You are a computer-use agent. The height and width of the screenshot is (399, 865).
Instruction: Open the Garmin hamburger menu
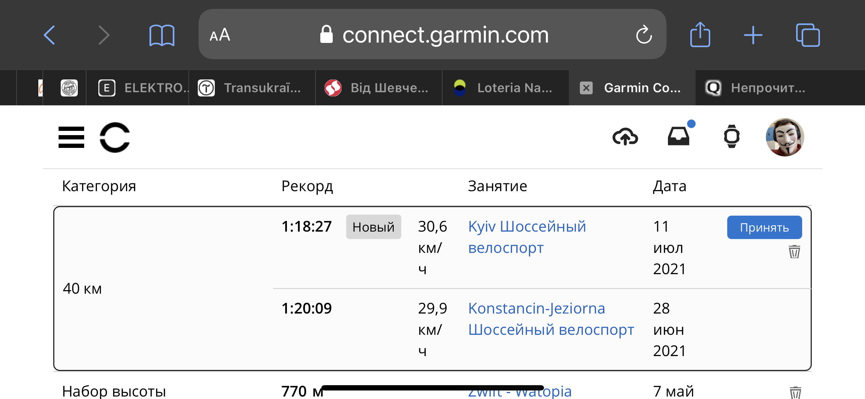tap(71, 137)
